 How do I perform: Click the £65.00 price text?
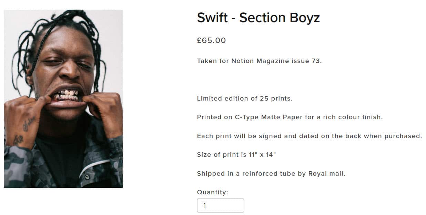pos(211,41)
